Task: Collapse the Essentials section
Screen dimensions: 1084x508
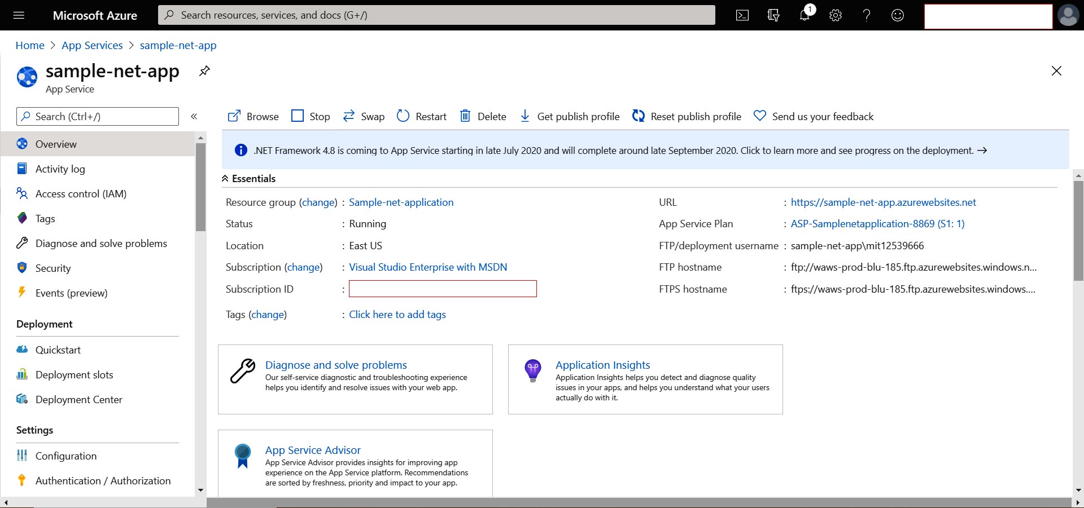Action: pos(225,179)
